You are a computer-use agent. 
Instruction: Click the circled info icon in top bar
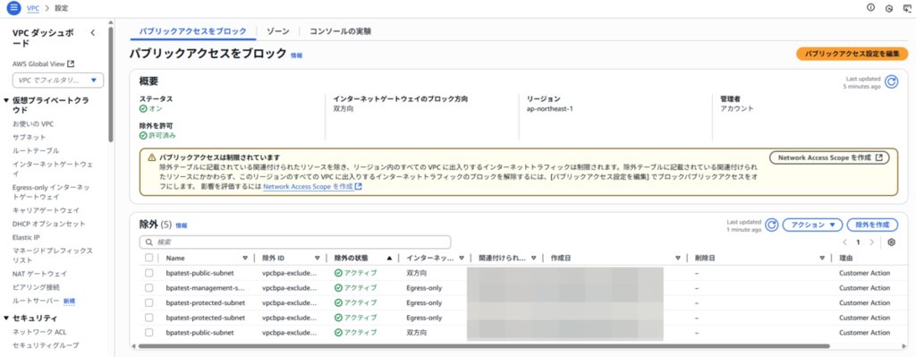tap(870, 7)
